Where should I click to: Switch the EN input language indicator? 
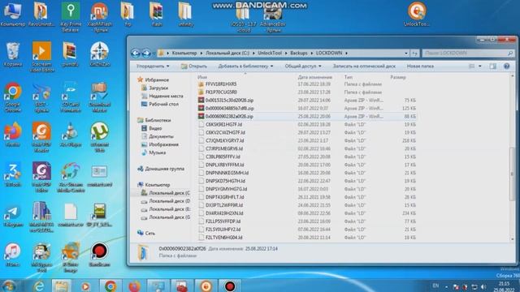tap(435, 286)
